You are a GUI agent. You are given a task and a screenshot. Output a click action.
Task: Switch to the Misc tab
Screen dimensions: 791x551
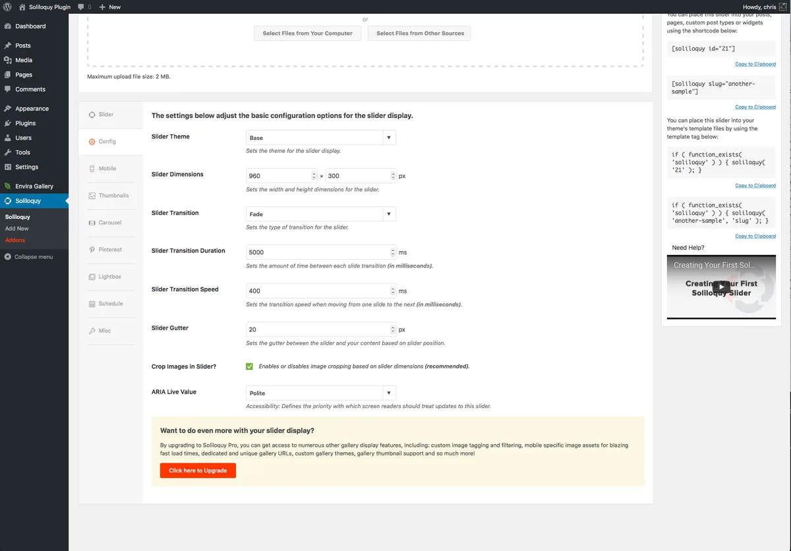tap(111, 331)
